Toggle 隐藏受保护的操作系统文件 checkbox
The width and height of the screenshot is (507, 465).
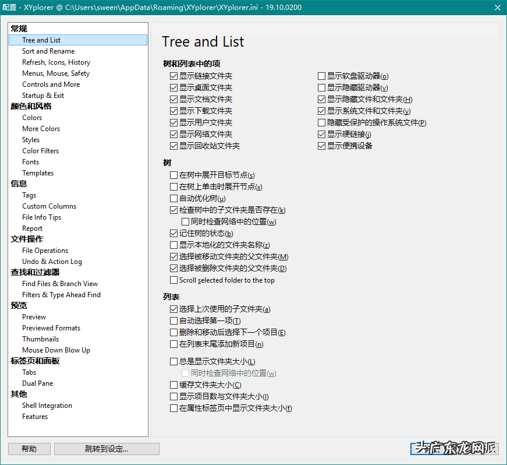coord(321,122)
